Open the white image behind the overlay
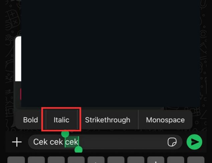 pyautogui.click(x=18, y=60)
